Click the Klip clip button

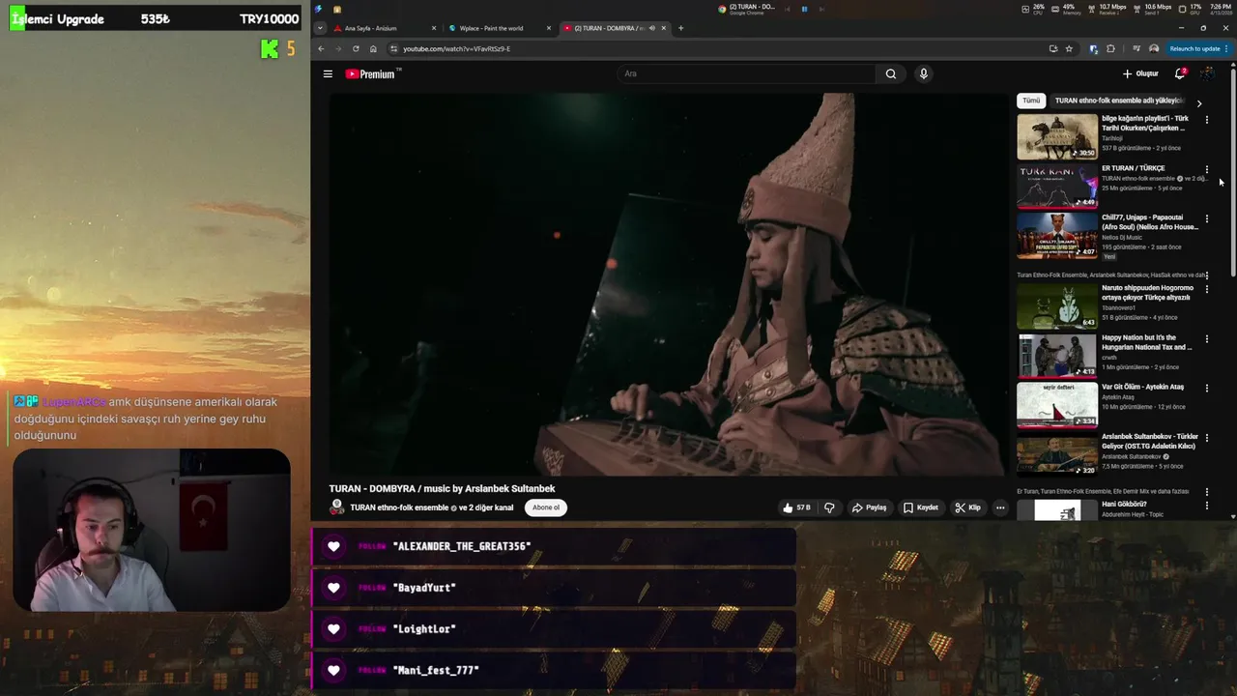coord(967,507)
